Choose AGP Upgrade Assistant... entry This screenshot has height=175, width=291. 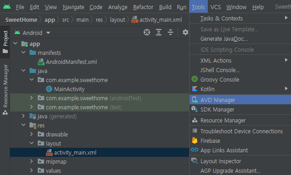click(x=241, y=170)
